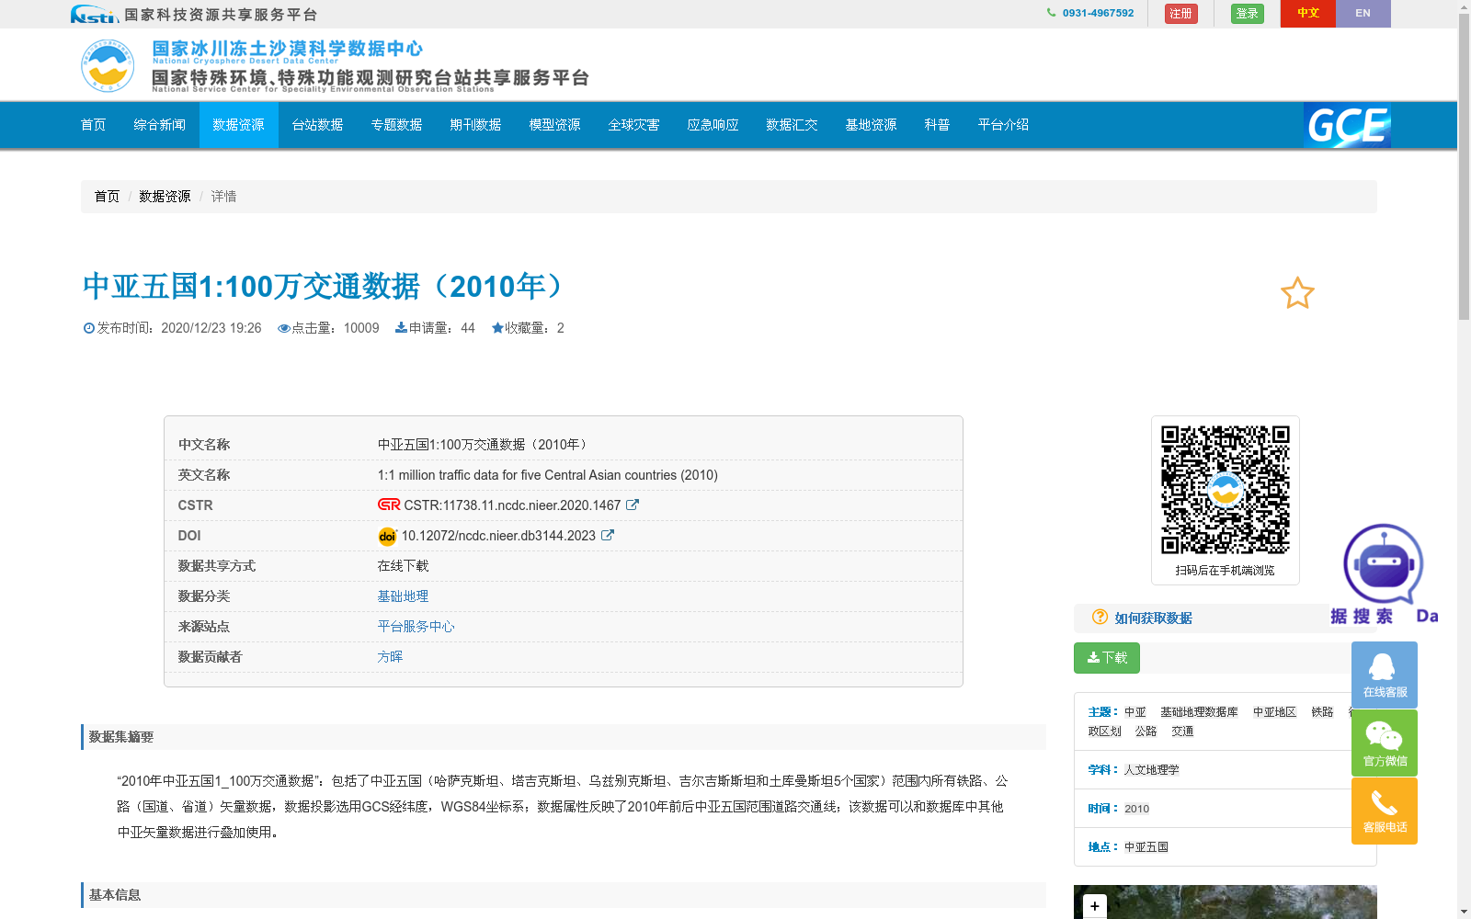Click the 登录 login button
1471x919 pixels.
pyautogui.click(x=1248, y=14)
